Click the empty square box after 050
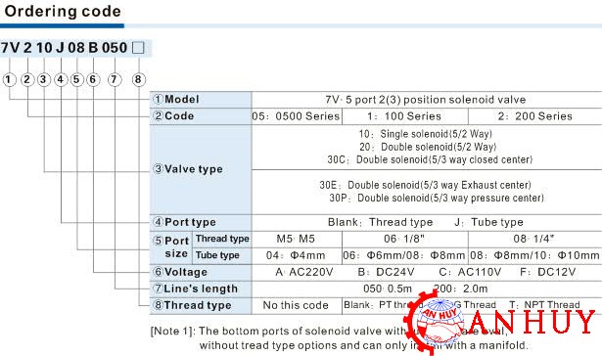602x356 pixels. click(x=138, y=48)
